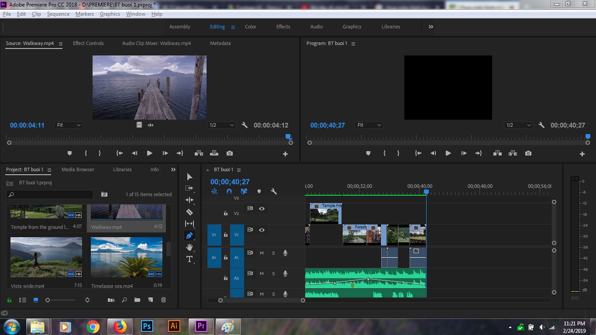
Task: Open Source monitor 1/2 resolution dropdown
Action: coord(221,125)
